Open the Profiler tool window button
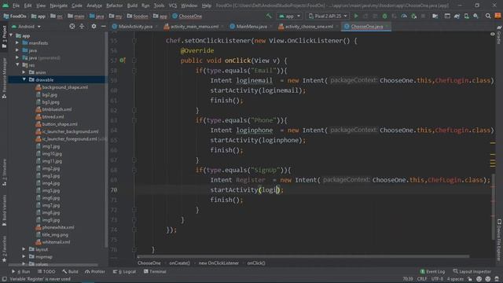Image resolution: width=503 pixels, height=283 pixels. (95, 271)
